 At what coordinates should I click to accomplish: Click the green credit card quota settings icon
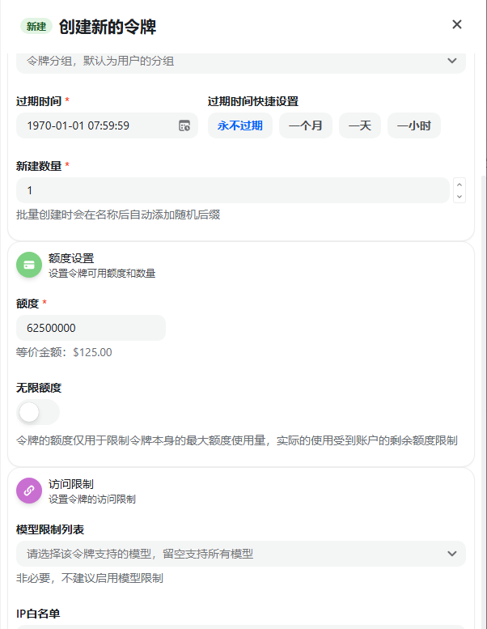tap(29, 265)
